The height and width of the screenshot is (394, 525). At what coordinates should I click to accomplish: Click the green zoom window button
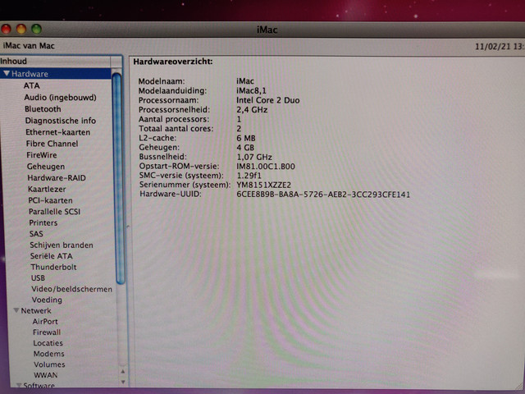(x=36, y=30)
